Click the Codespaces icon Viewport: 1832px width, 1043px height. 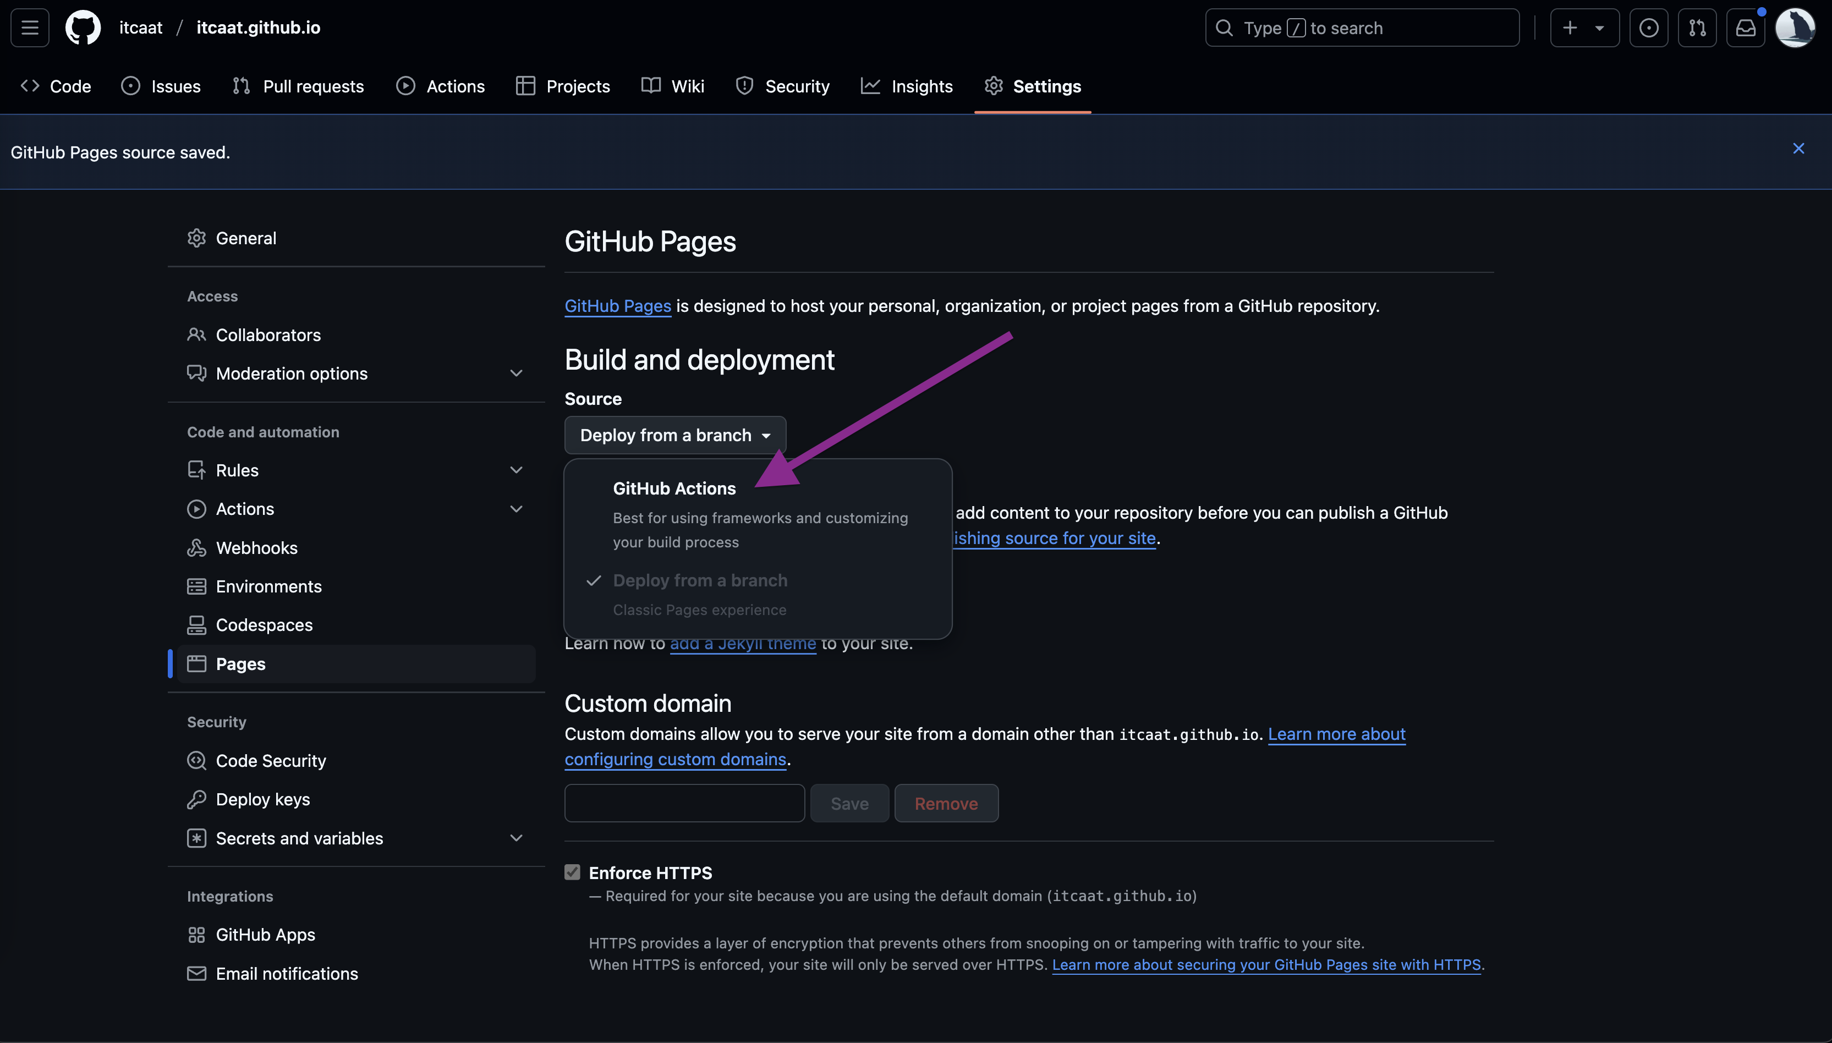click(x=196, y=625)
